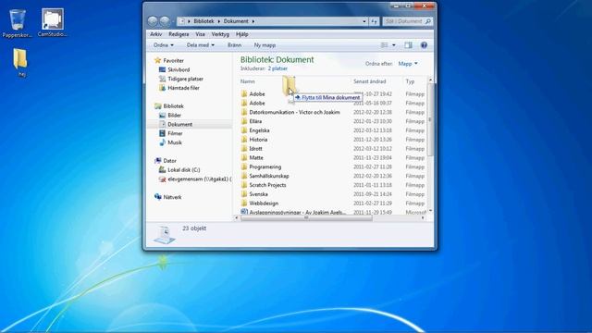Open the Visa menu

coord(200,34)
